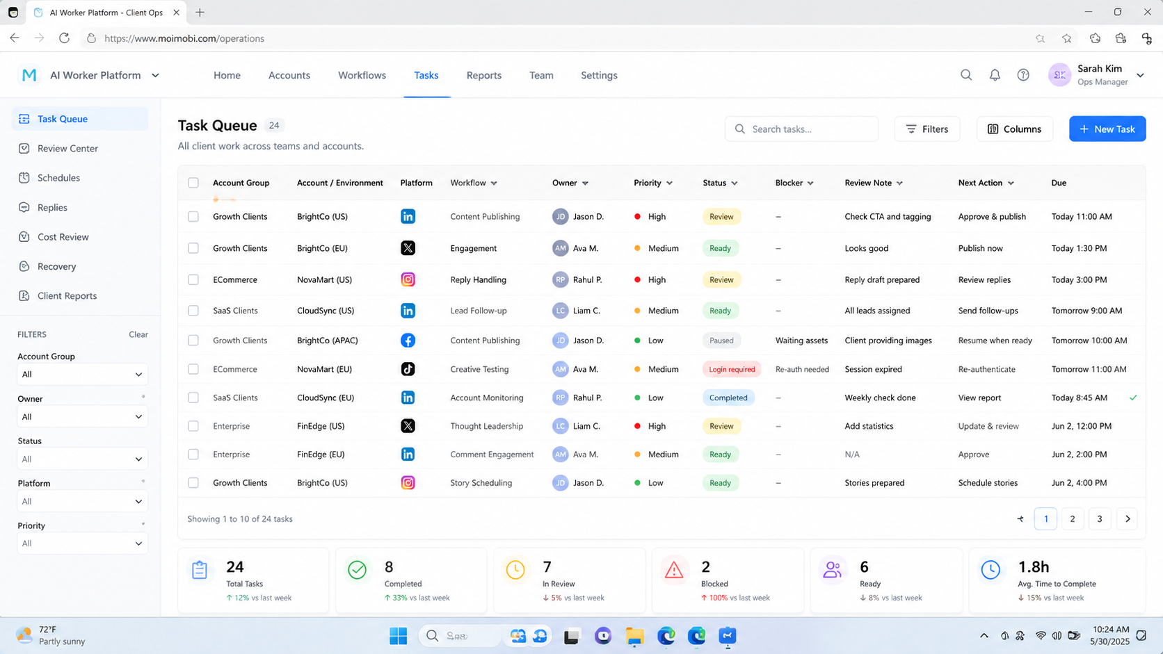The width and height of the screenshot is (1163, 654).
Task: Open File Explorer from the taskbar
Action: 634,636
